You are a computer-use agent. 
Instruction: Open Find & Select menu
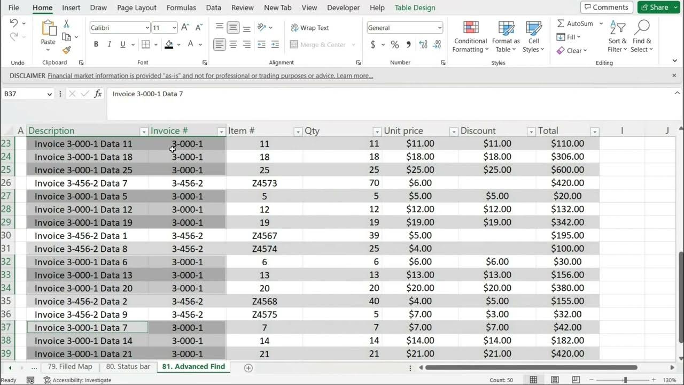tap(642, 37)
